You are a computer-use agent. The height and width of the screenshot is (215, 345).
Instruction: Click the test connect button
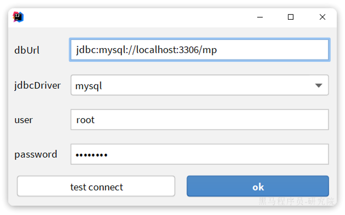[96, 187]
